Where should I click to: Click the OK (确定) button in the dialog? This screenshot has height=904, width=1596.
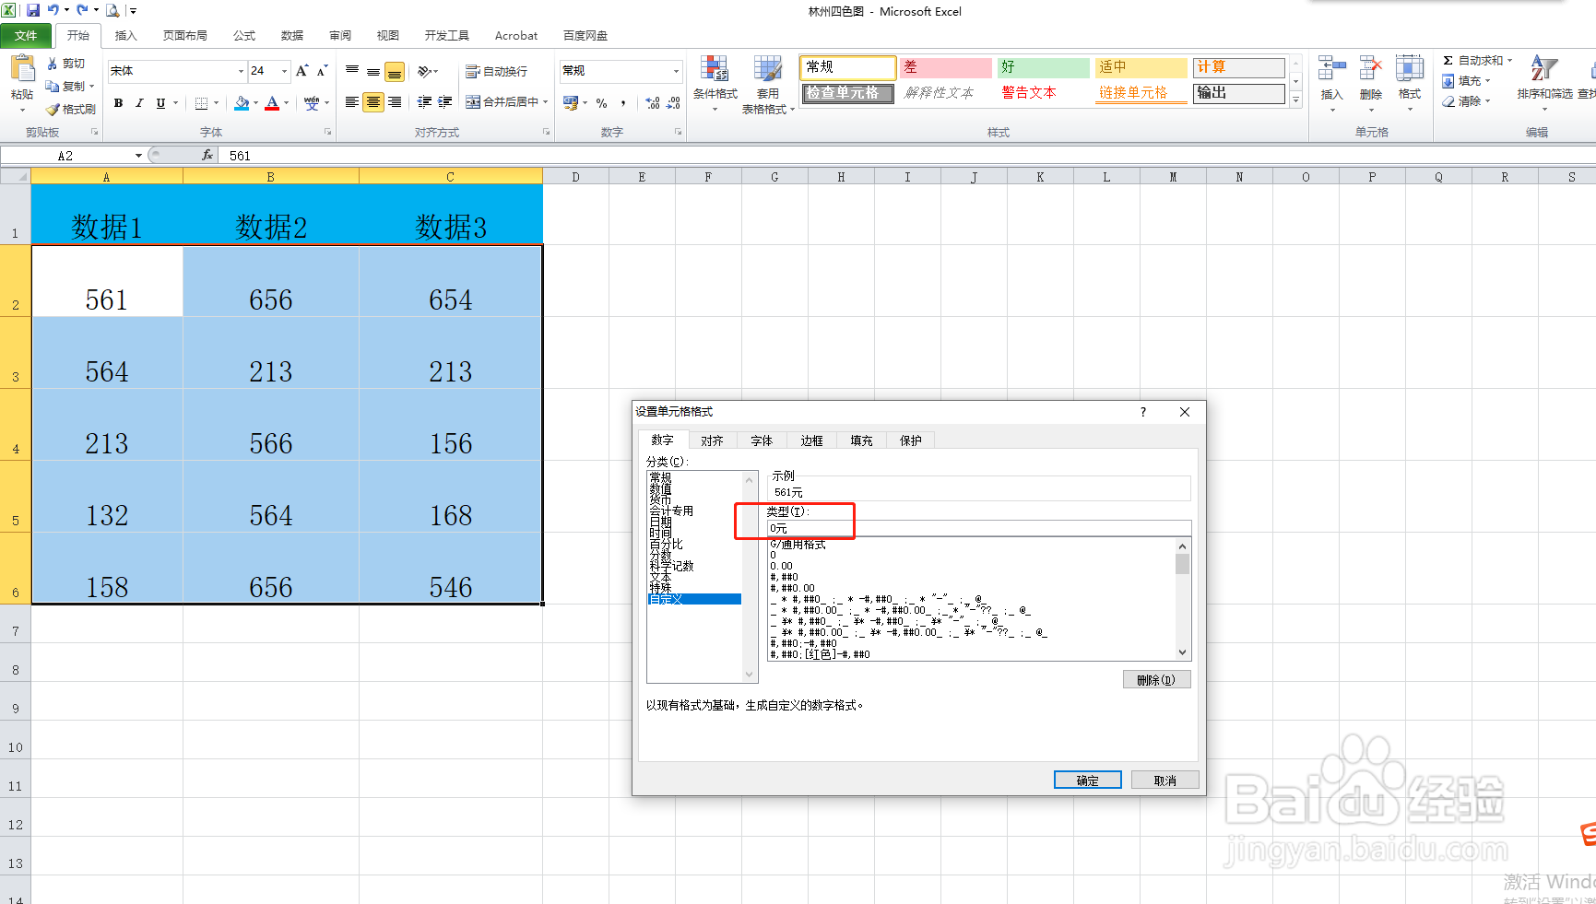tap(1088, 781)
